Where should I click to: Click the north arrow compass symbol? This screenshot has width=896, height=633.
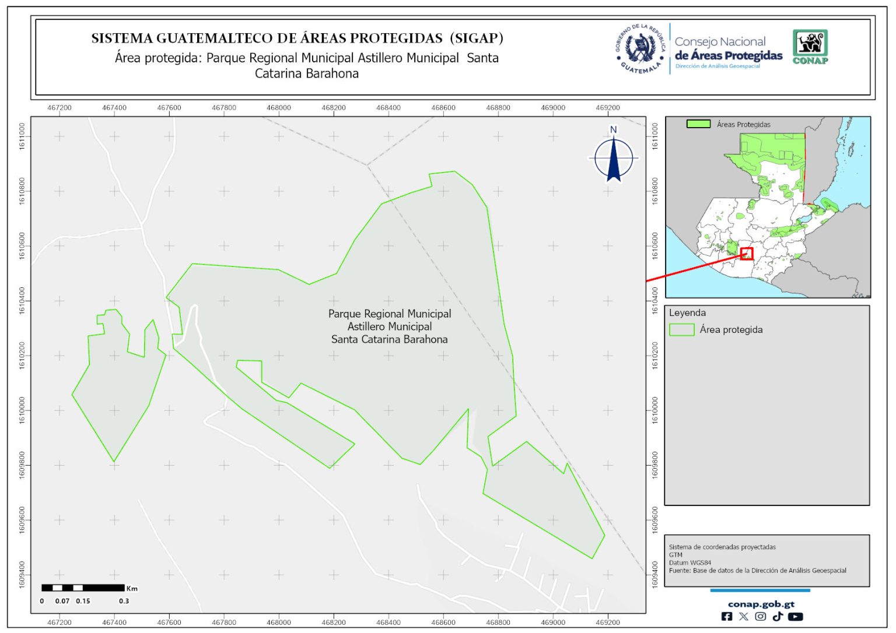point(613,156)
